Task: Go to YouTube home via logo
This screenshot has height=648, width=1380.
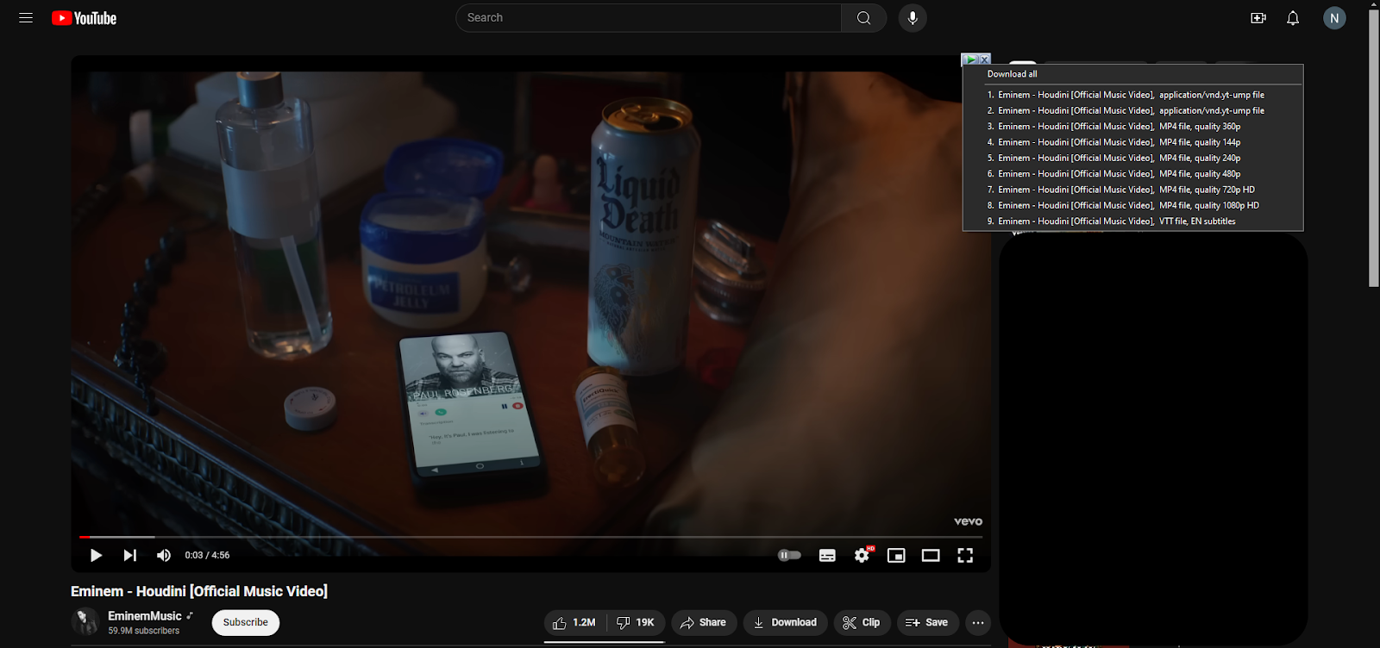Action: [84, 18]
